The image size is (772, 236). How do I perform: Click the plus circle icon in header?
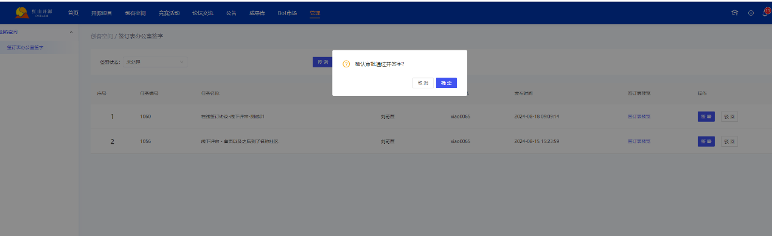(x=751, y=13)
